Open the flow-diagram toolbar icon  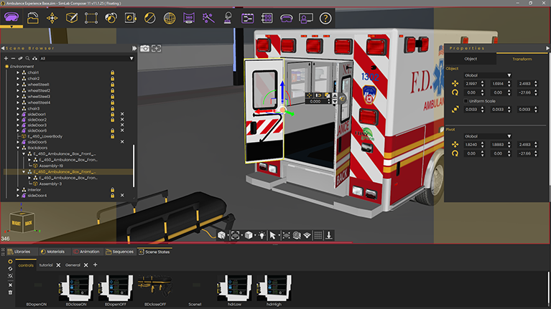[247, 18]
